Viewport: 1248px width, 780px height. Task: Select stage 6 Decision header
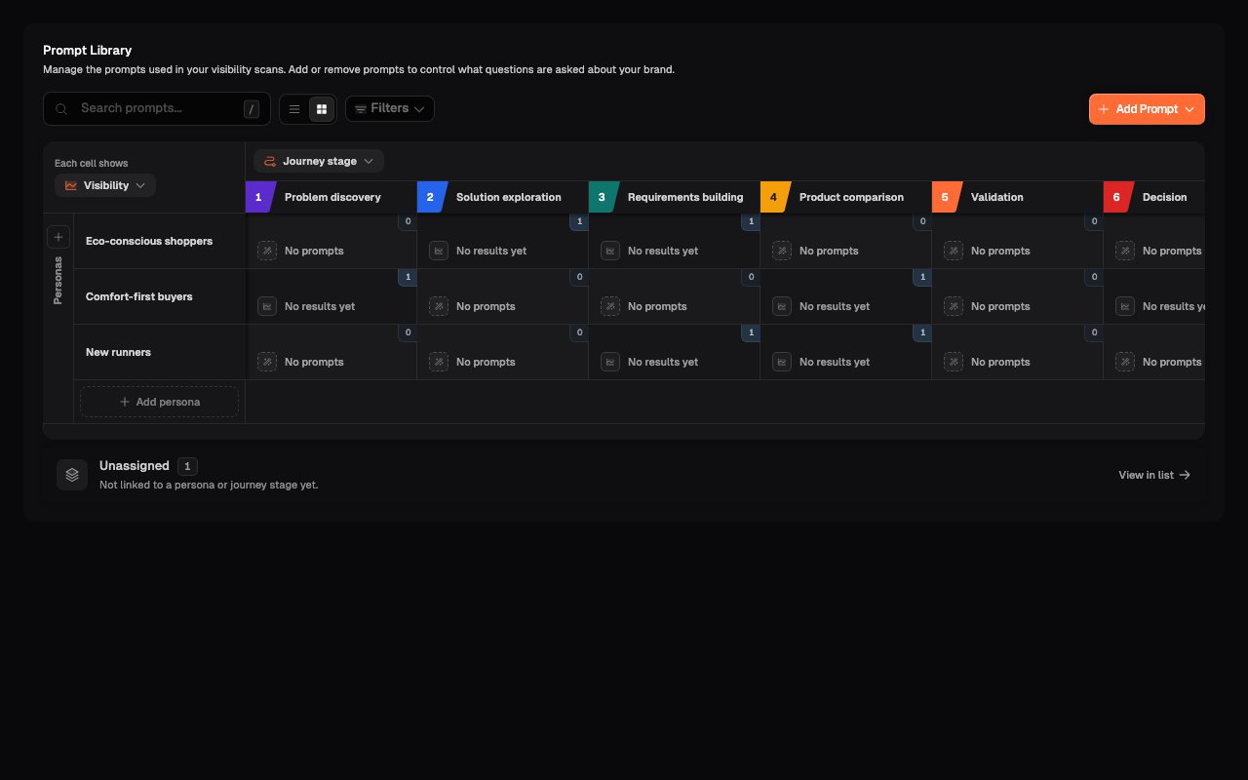point(1154,197)
